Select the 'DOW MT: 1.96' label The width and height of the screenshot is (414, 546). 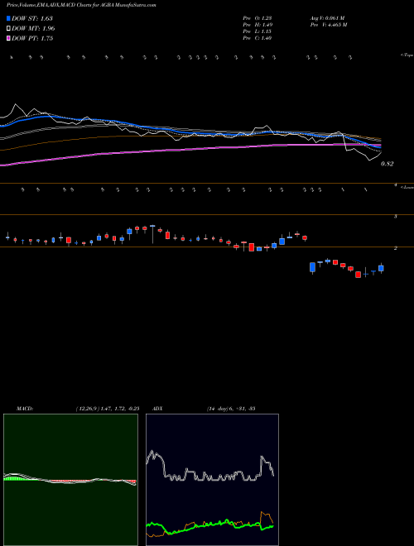coord(33,28)
